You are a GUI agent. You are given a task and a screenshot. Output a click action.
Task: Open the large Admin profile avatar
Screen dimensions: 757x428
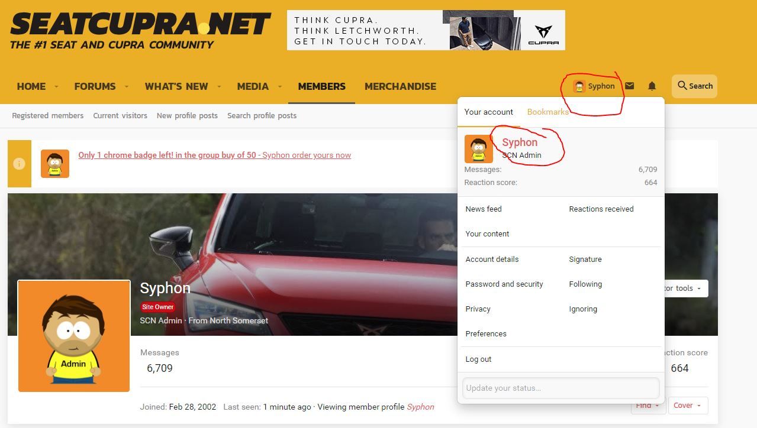[74, 336]
